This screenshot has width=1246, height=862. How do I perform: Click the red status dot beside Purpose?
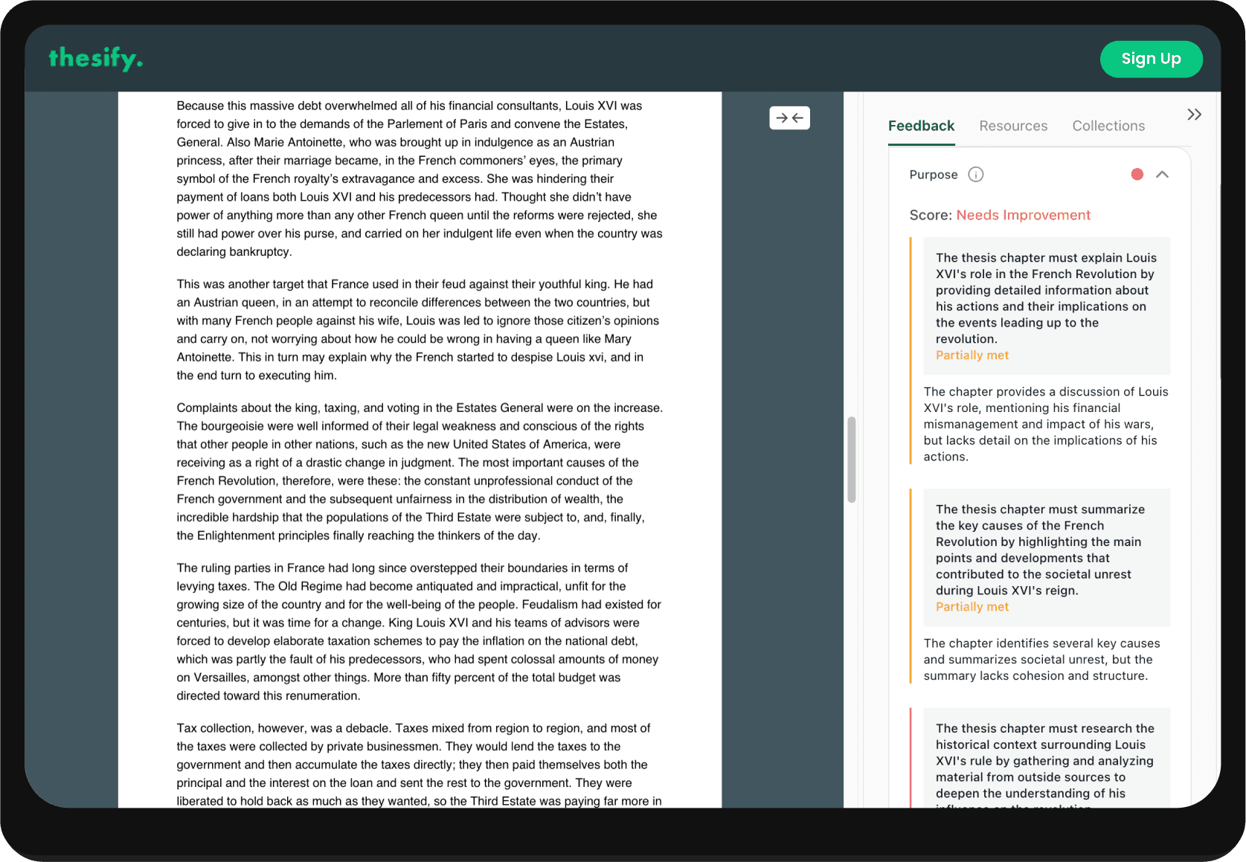click(x=1137, y=174)
